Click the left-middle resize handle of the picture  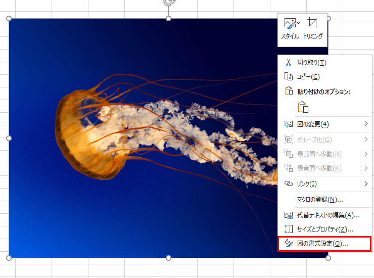9,138
